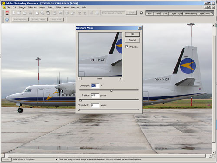The width and height of the screenshot is (217, 163).
Task: Open the Enhance menu
Action: click(x=32, y=7)
